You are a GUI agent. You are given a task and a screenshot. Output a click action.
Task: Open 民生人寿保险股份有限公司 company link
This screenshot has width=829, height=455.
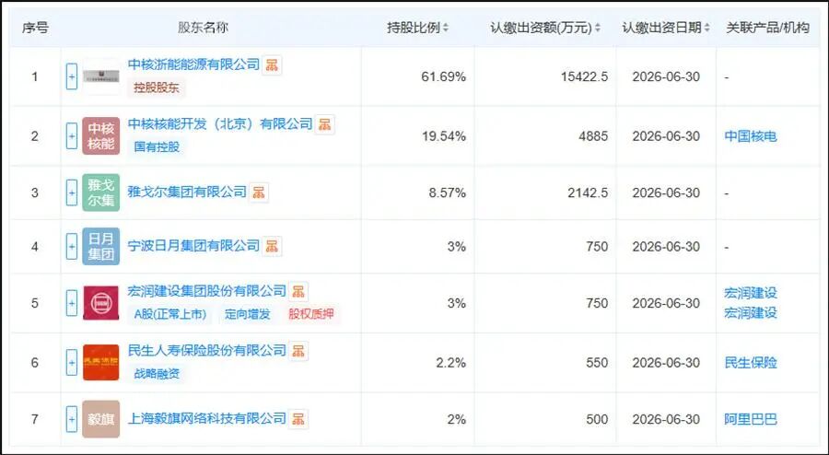pos(206,350)
